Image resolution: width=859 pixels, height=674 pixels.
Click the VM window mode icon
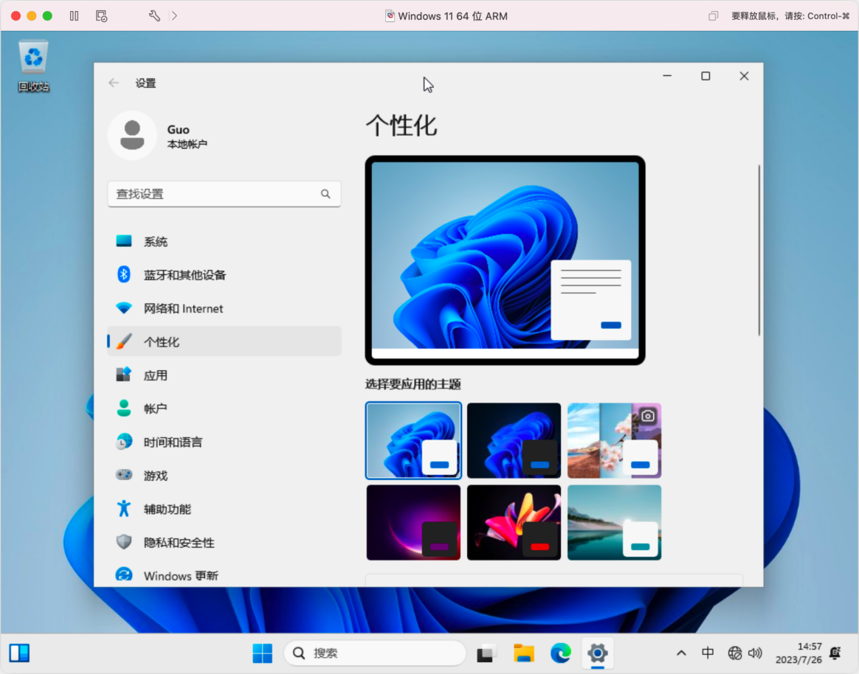pos(713,16)
